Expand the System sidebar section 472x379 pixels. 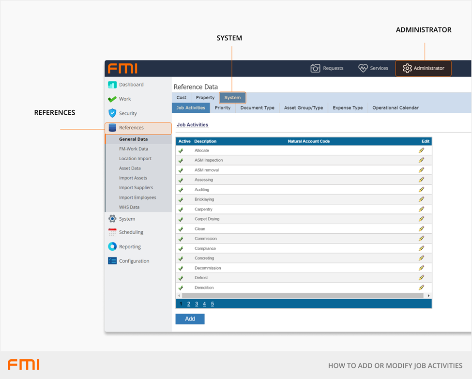click(127, 219)
